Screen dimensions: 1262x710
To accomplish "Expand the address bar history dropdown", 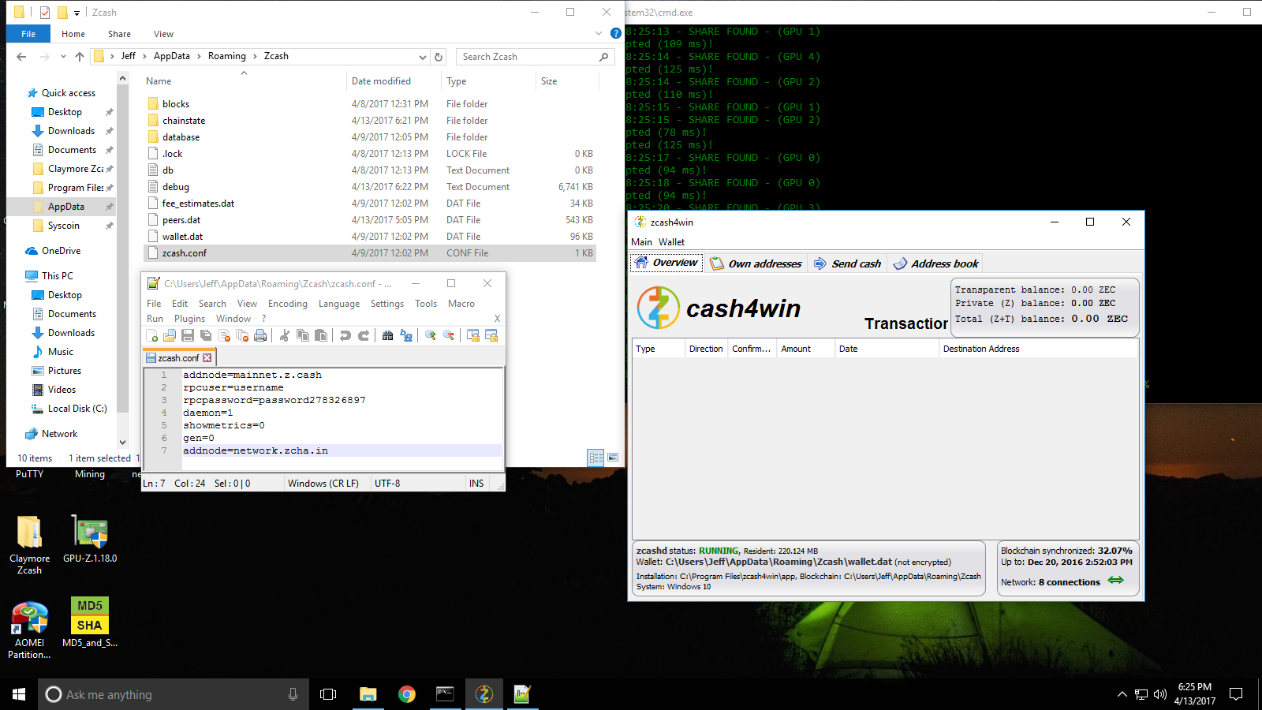I will (423, 57).
